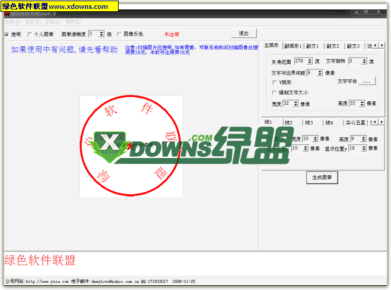Toggle the 透明 transparency checkbox
The height and width of the screenshot is (290, 391).
point(7,34)
